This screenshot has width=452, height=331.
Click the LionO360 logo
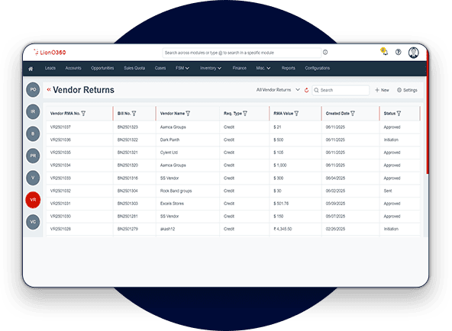[50, 53]
